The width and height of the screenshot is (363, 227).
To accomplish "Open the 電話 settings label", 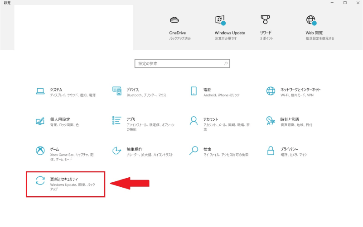I will 208,90.
